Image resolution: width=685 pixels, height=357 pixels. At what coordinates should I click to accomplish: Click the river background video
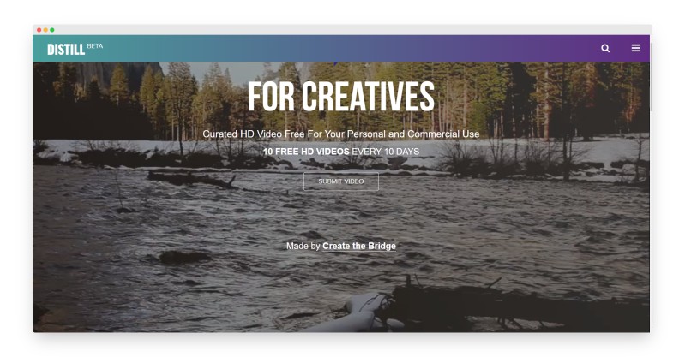(x=340, y=218)
